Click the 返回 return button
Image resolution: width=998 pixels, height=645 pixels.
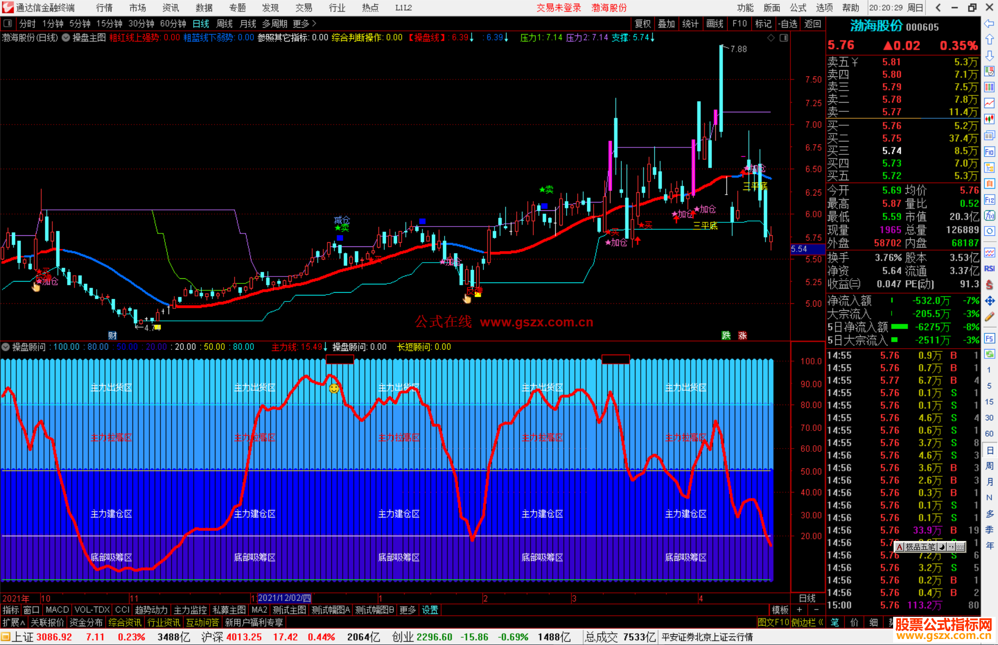tap(813, 24)
